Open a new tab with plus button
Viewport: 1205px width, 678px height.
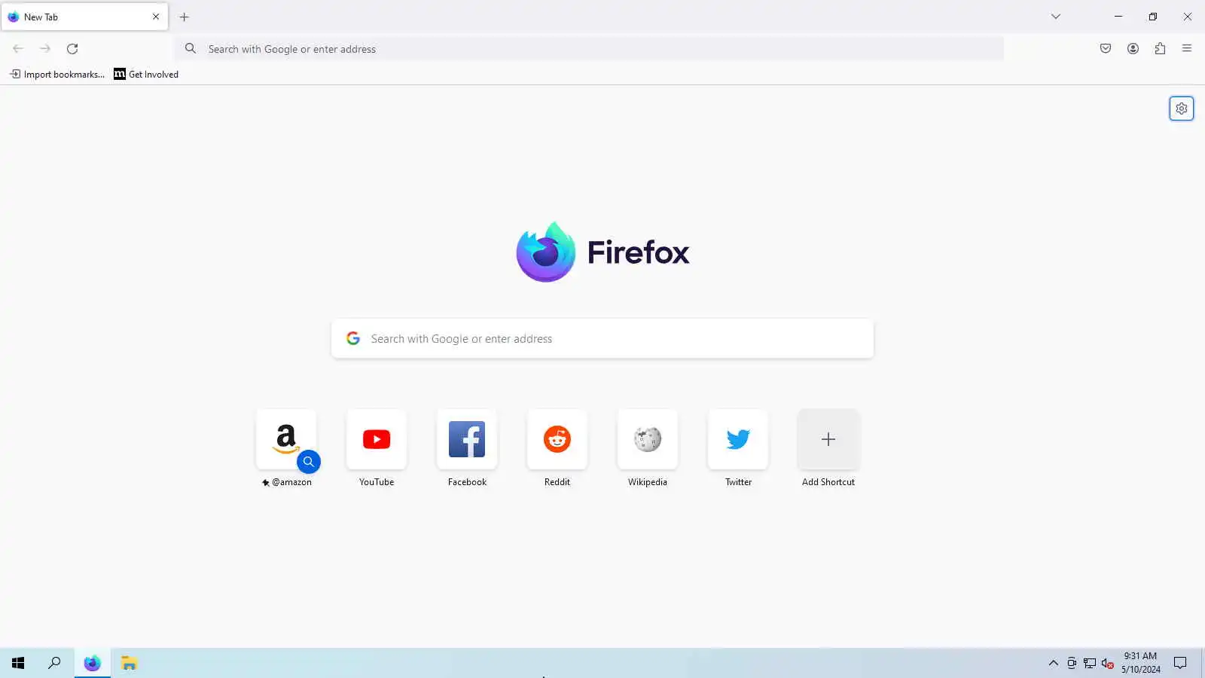click(x=185, y=17)
